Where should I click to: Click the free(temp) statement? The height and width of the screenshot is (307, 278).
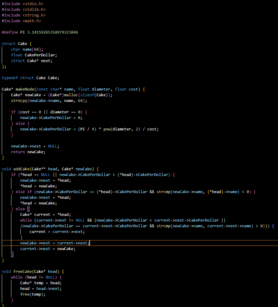tap(28, 294)
